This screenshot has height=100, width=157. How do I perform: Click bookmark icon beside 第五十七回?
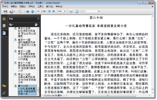click(16, 51)
